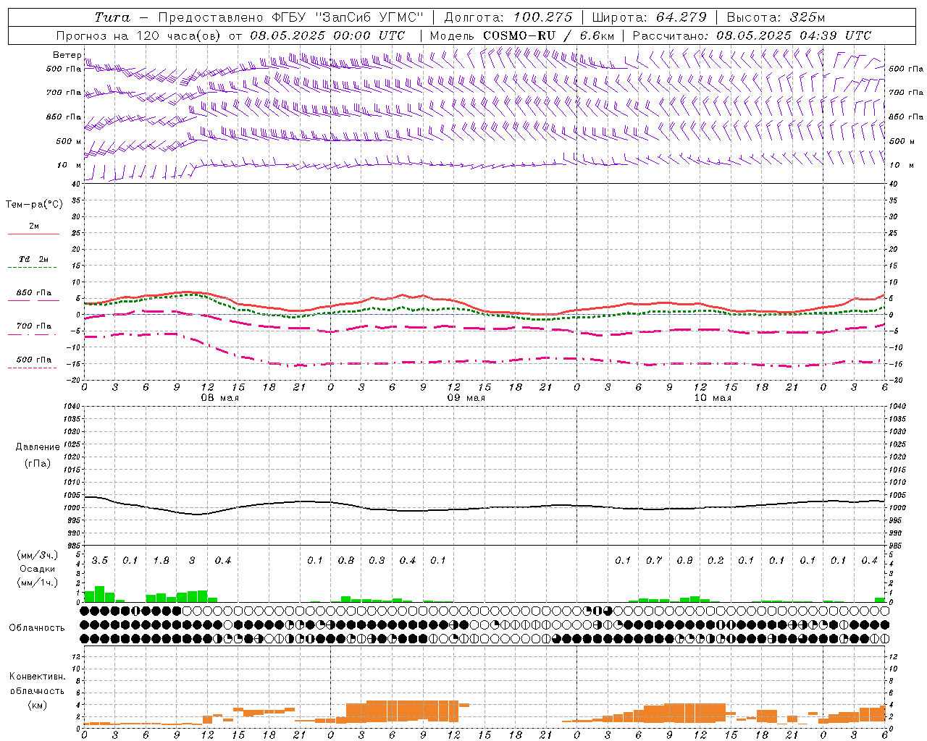Click the "Широта: 64.279" header field
The height and width of the screenshot is (741, 927).
(649, 17)
